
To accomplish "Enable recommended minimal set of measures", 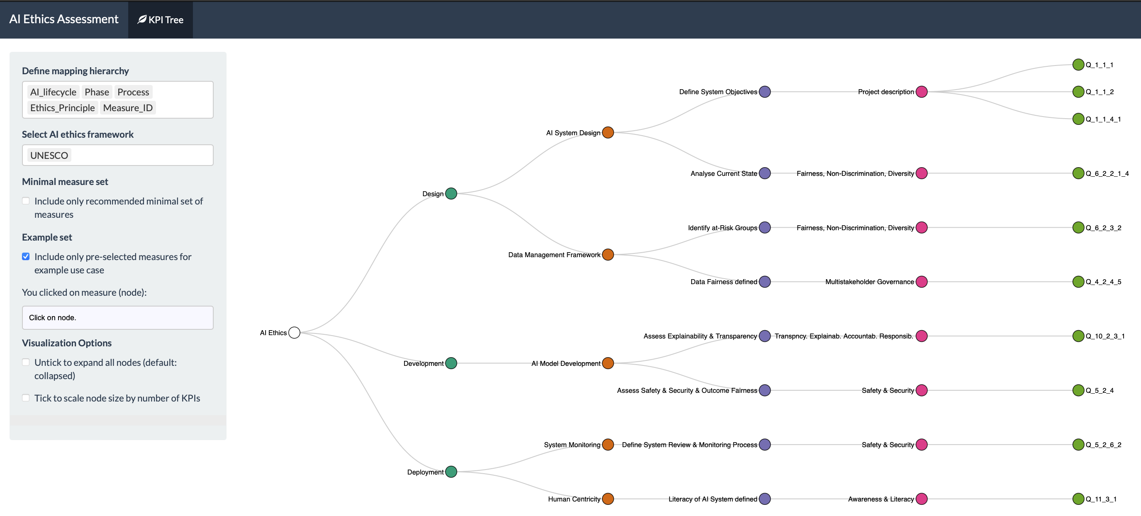I will [26, 201].
